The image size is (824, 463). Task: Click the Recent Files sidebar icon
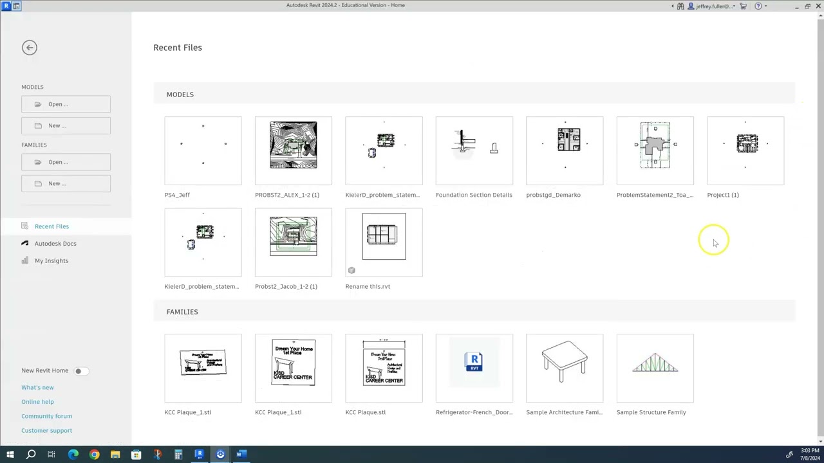(25, 226)
